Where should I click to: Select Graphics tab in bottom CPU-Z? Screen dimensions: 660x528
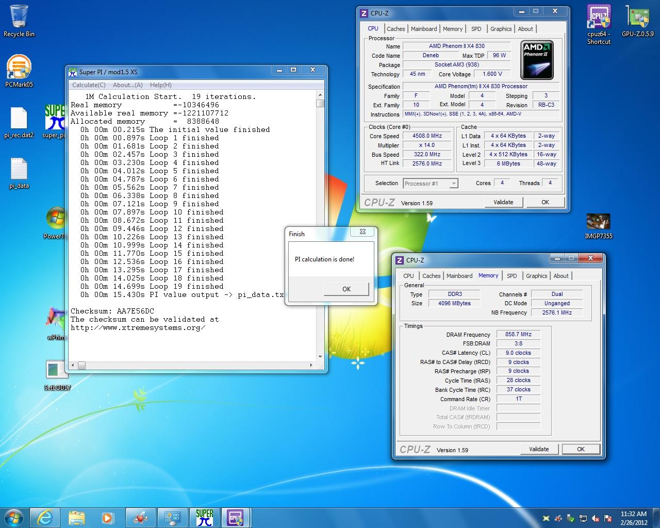coord(537,276)
